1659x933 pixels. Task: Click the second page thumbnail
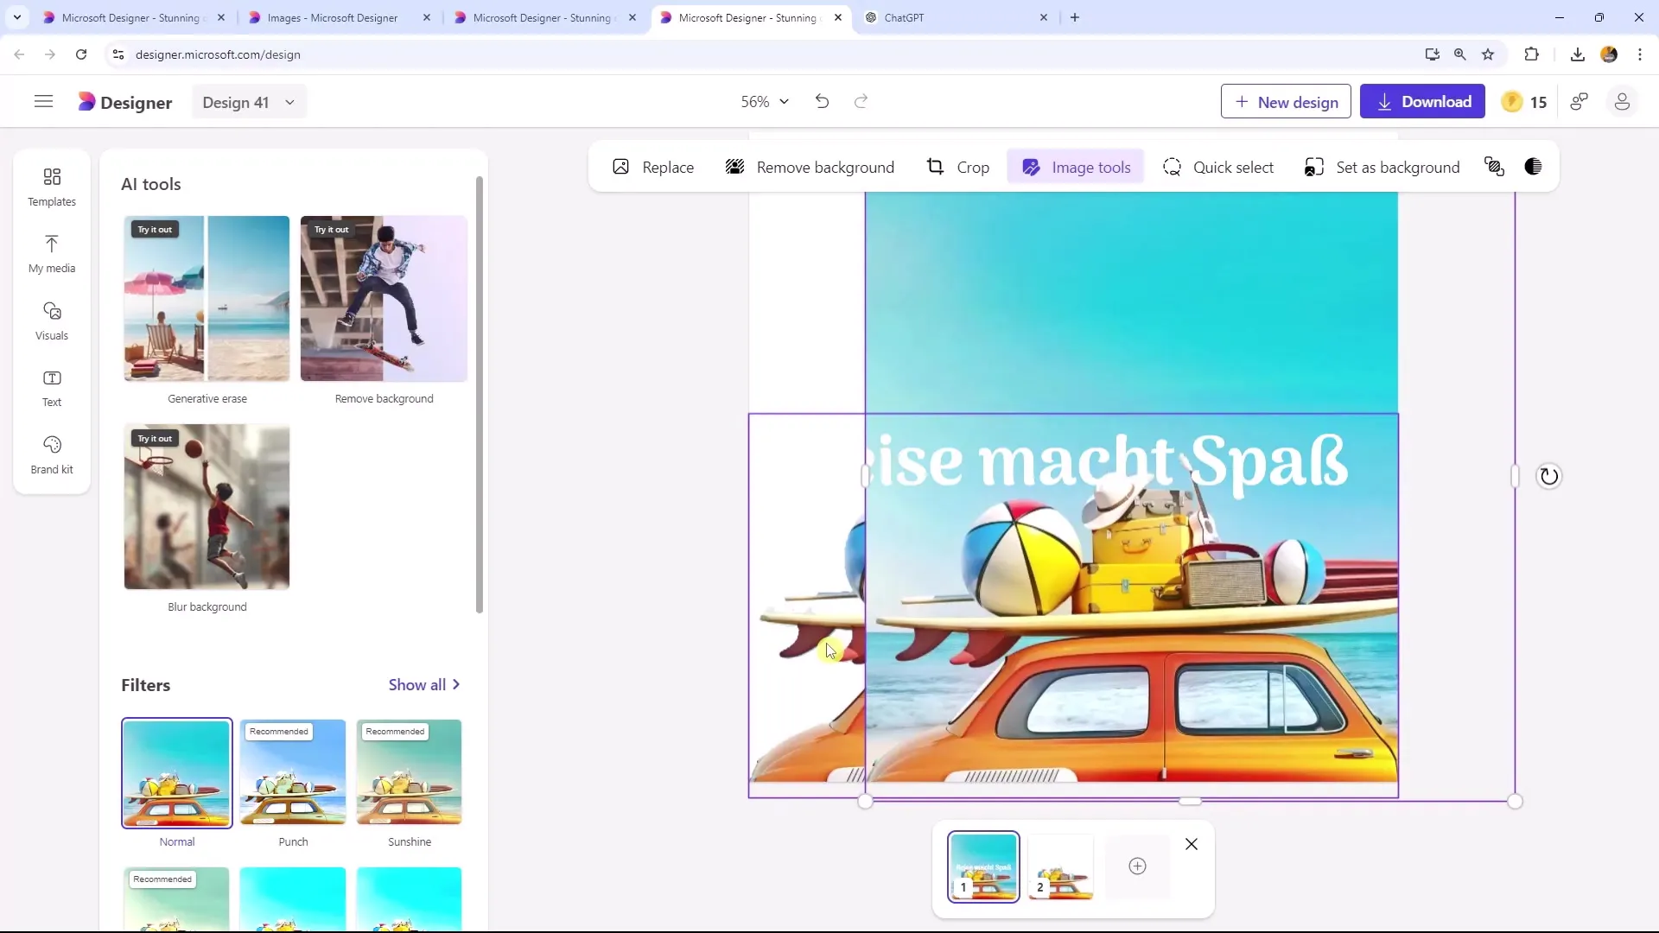[x=1061, y=866]
